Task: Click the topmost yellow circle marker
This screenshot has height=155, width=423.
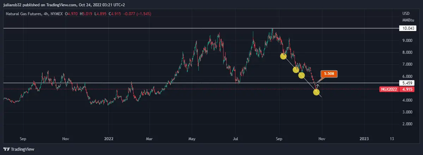Action: (283, 56)
